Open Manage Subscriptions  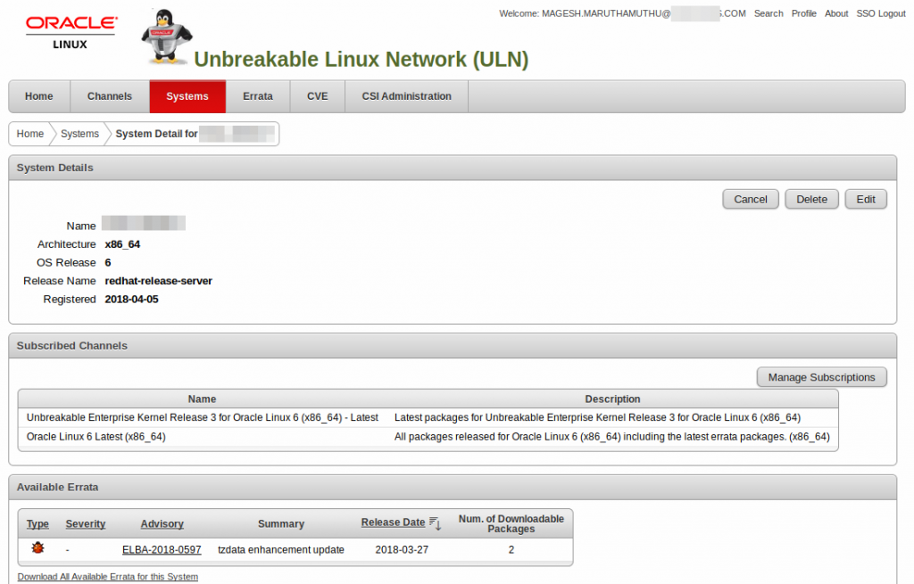821,376
